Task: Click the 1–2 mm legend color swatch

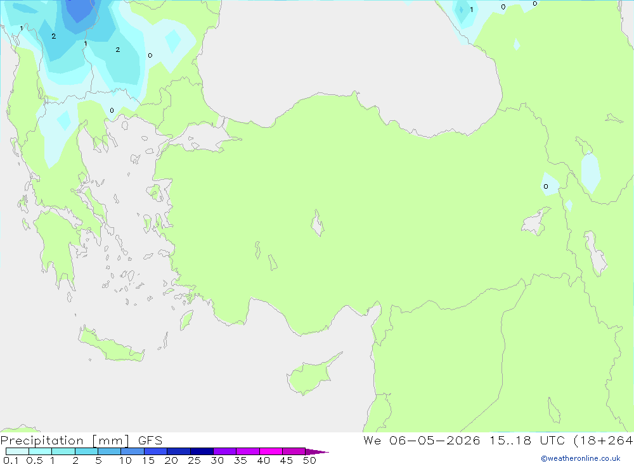Action: 63,451
